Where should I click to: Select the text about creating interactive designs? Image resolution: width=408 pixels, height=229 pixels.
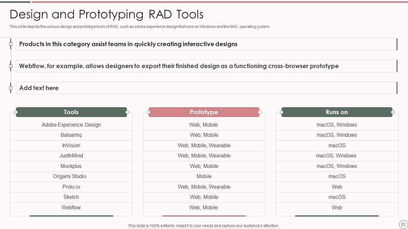coord(128,44)
